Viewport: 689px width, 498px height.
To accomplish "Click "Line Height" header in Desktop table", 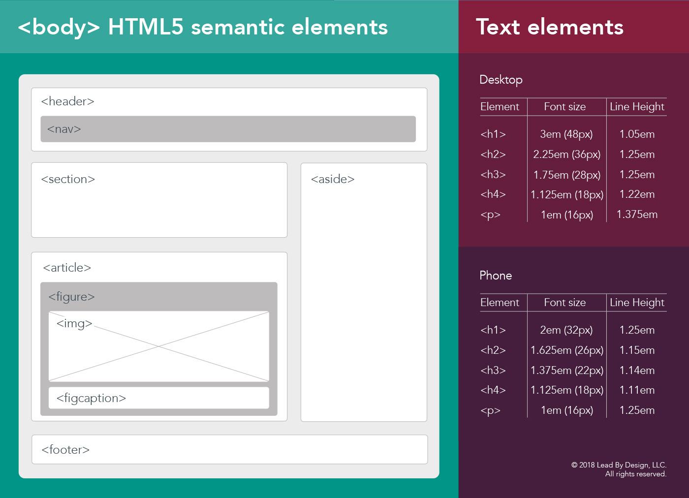I will (637, 107).
